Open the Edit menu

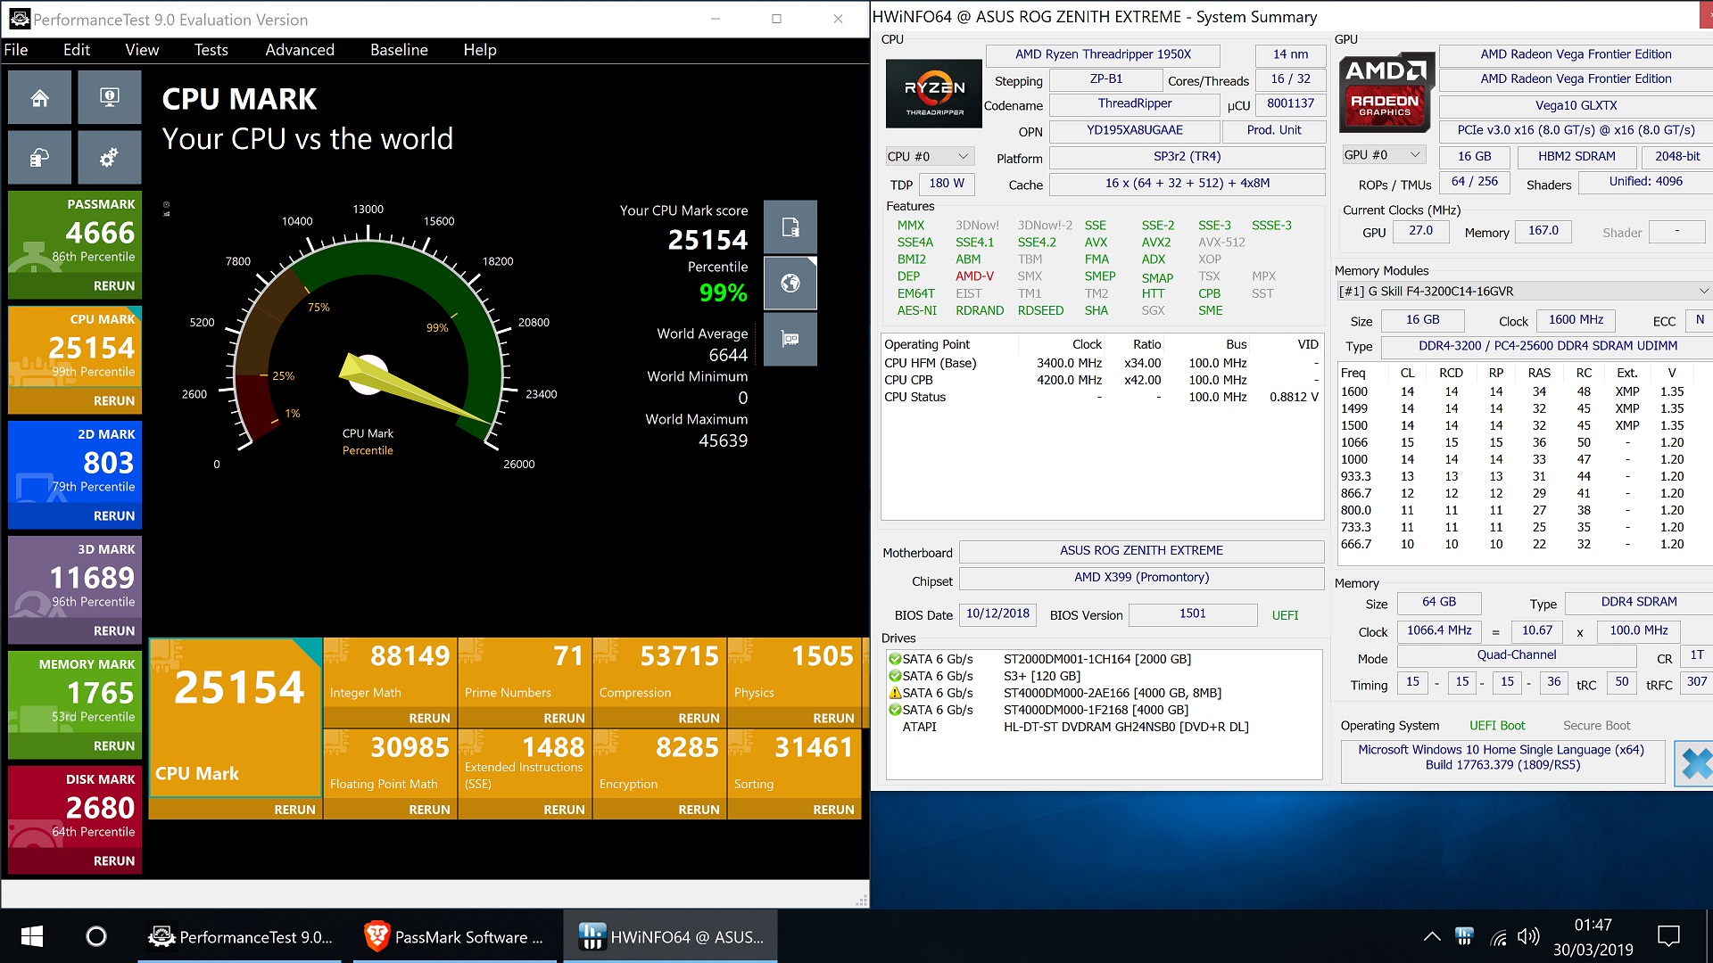tap(77, 50)
